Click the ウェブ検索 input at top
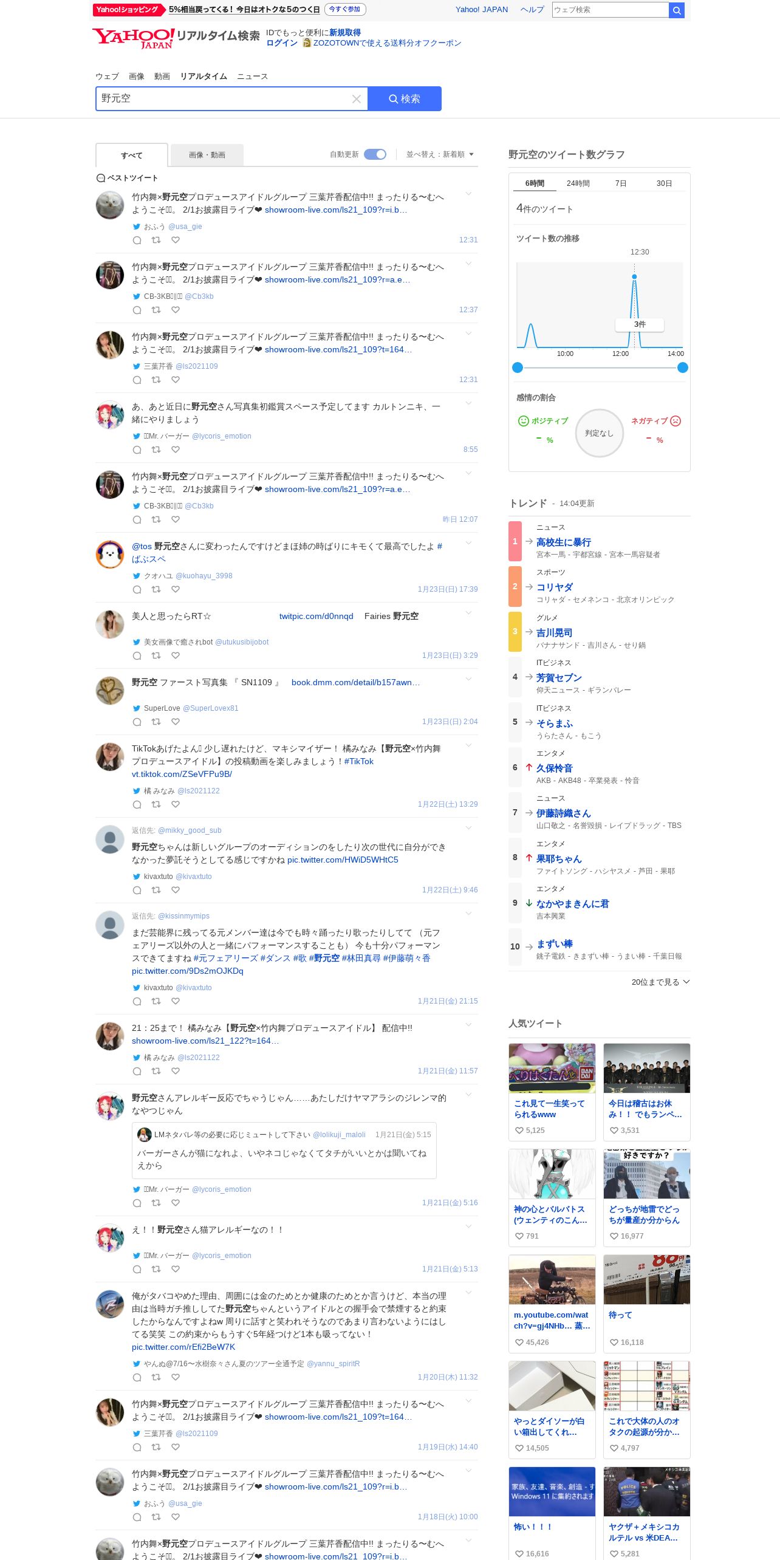780x1560 pixels. point(610,10)
